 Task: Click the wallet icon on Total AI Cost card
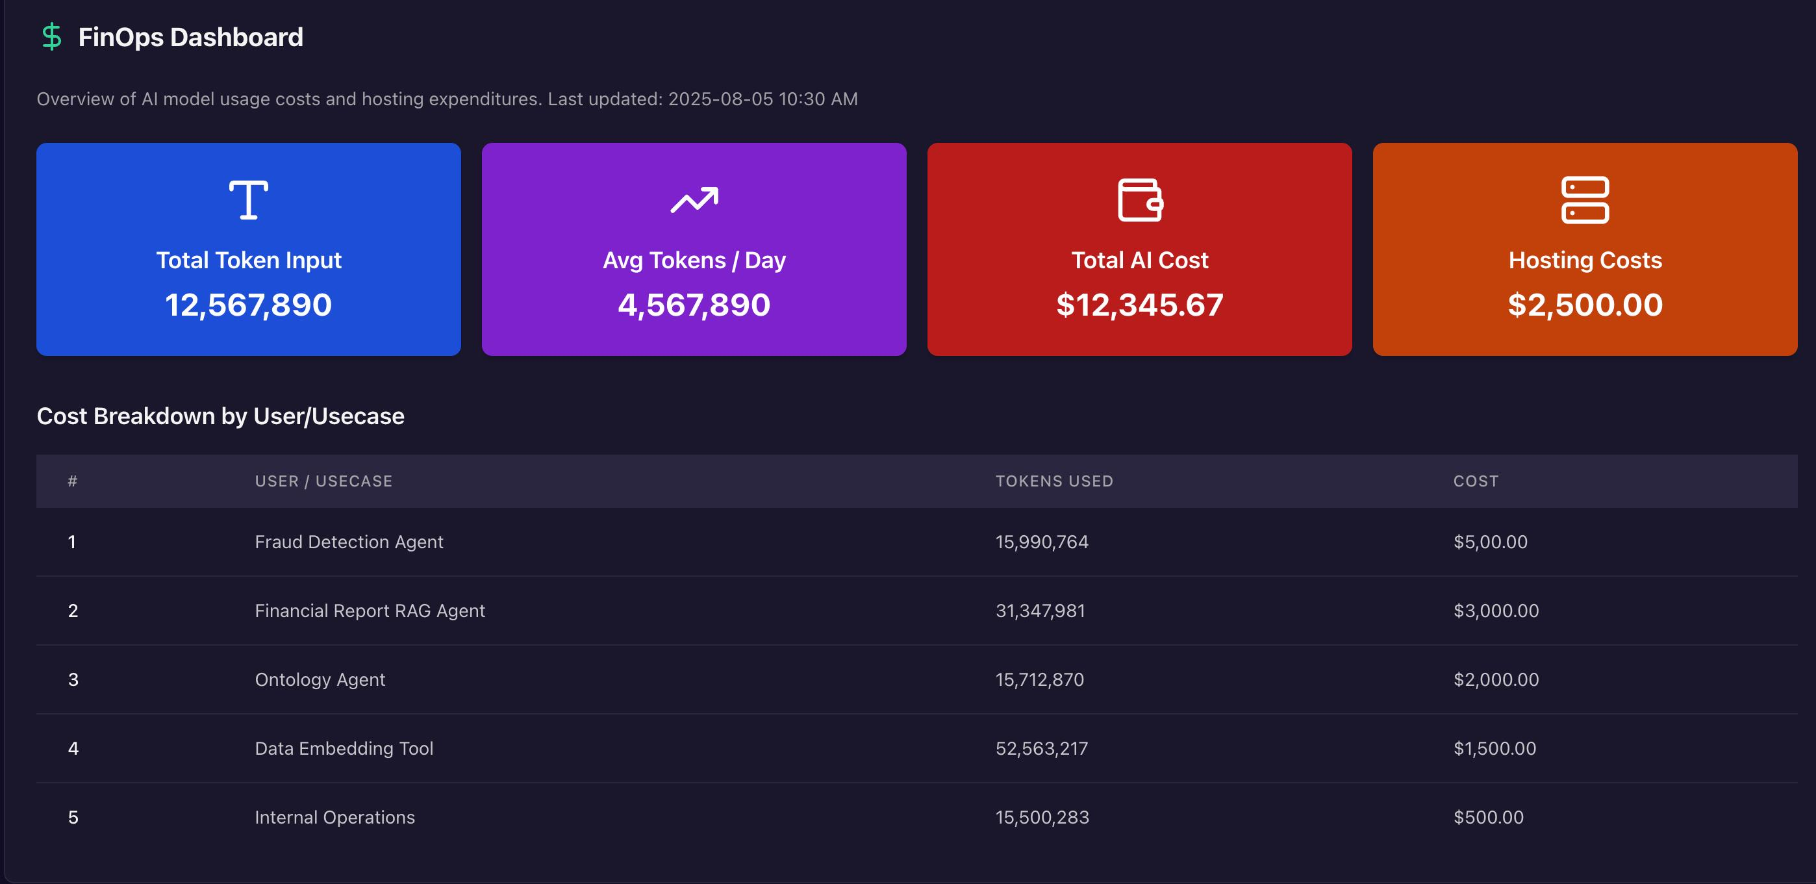coord(1140,200)
